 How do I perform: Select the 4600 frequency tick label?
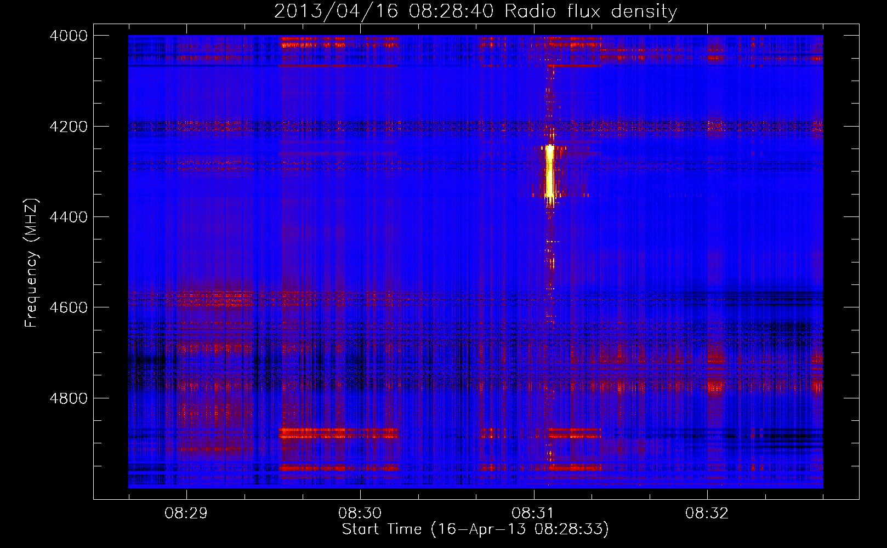point(69,307)
